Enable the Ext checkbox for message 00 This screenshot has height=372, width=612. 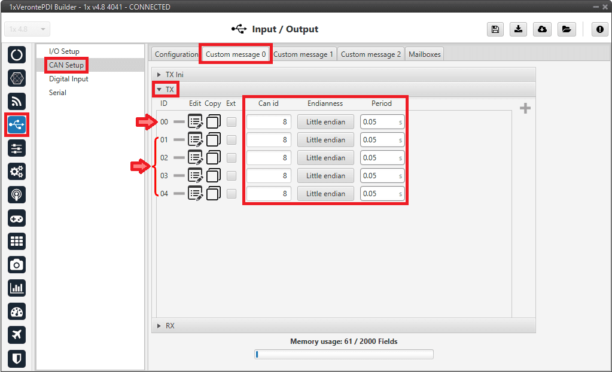coord(232,122)
